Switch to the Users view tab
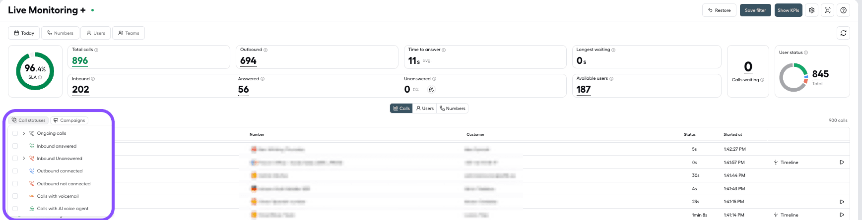The image size is (862, 220). tap(425, 109)
